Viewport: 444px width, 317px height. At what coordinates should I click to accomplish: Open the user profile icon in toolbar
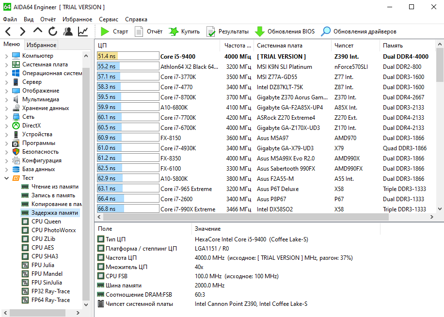[x=68, y=32]
